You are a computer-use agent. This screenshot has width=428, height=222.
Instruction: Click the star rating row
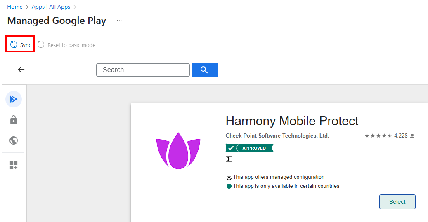[x=378, y=136]
